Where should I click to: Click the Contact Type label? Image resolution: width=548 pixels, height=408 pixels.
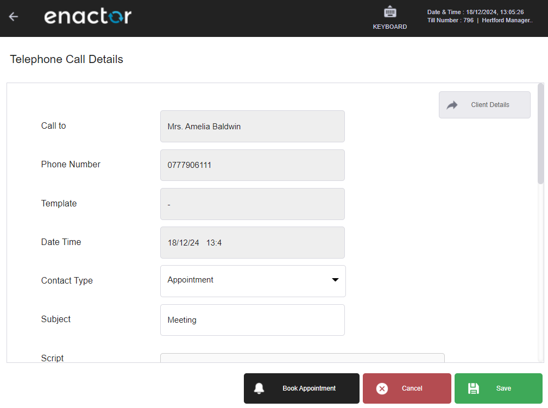pos(67,281)
